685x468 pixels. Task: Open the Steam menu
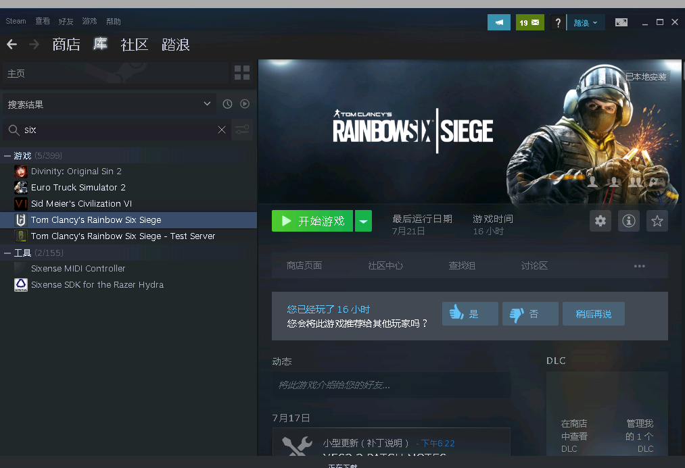pyautogui.click(x=16, y=21)
